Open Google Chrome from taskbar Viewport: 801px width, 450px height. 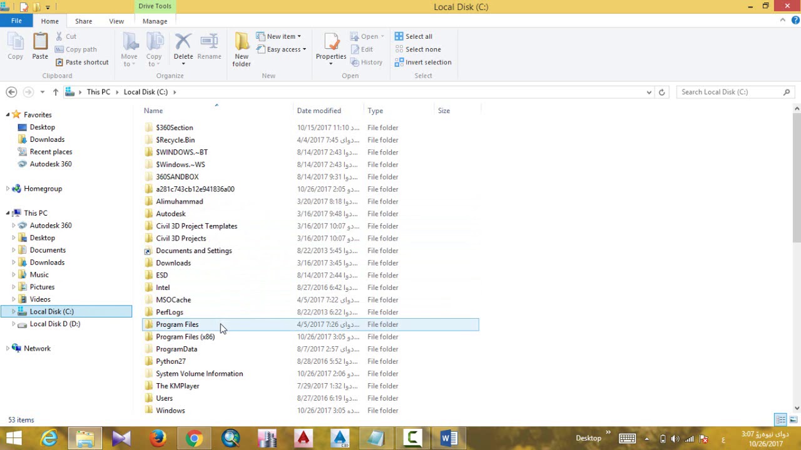[194, 438]
